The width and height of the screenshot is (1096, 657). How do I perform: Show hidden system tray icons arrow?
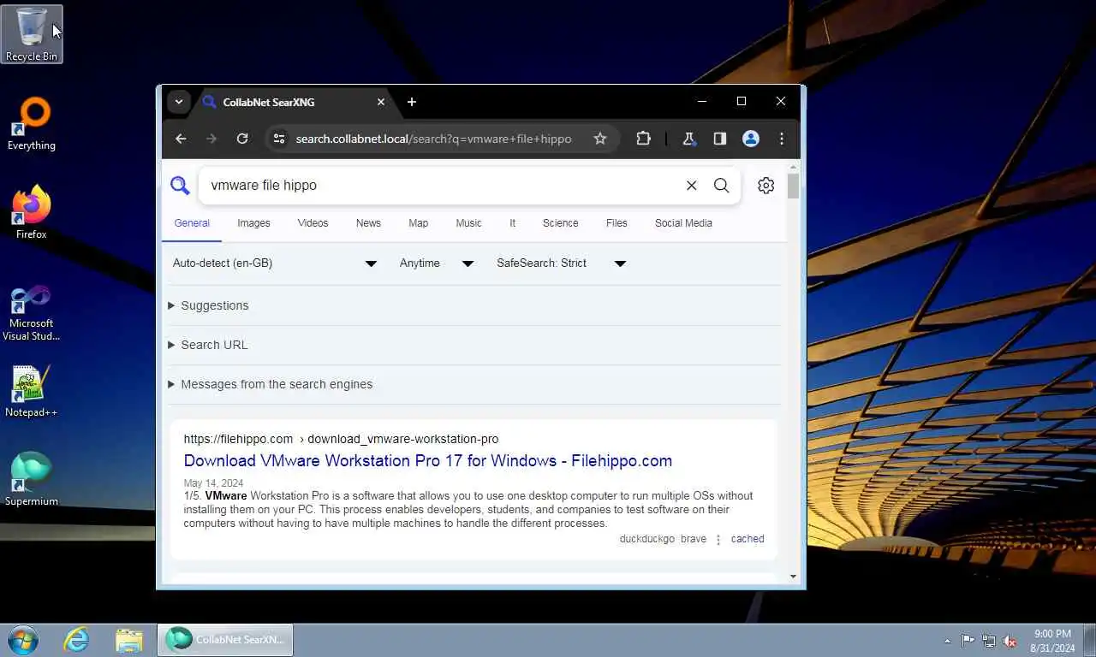(947, 641)
